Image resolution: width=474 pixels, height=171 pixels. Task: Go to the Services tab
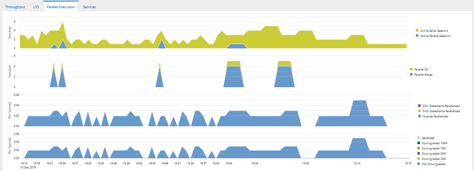pyautogui.click(x=89, y=7)
